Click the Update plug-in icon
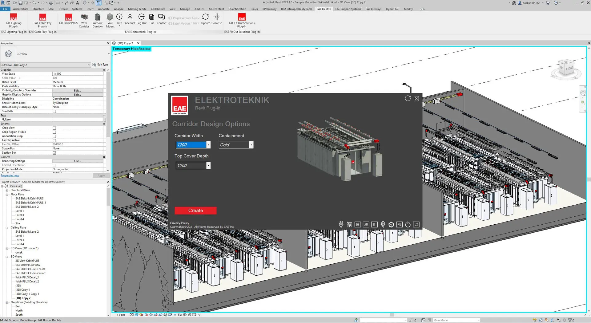This screenshot has width=591, height=323. [x=206, y=19]
